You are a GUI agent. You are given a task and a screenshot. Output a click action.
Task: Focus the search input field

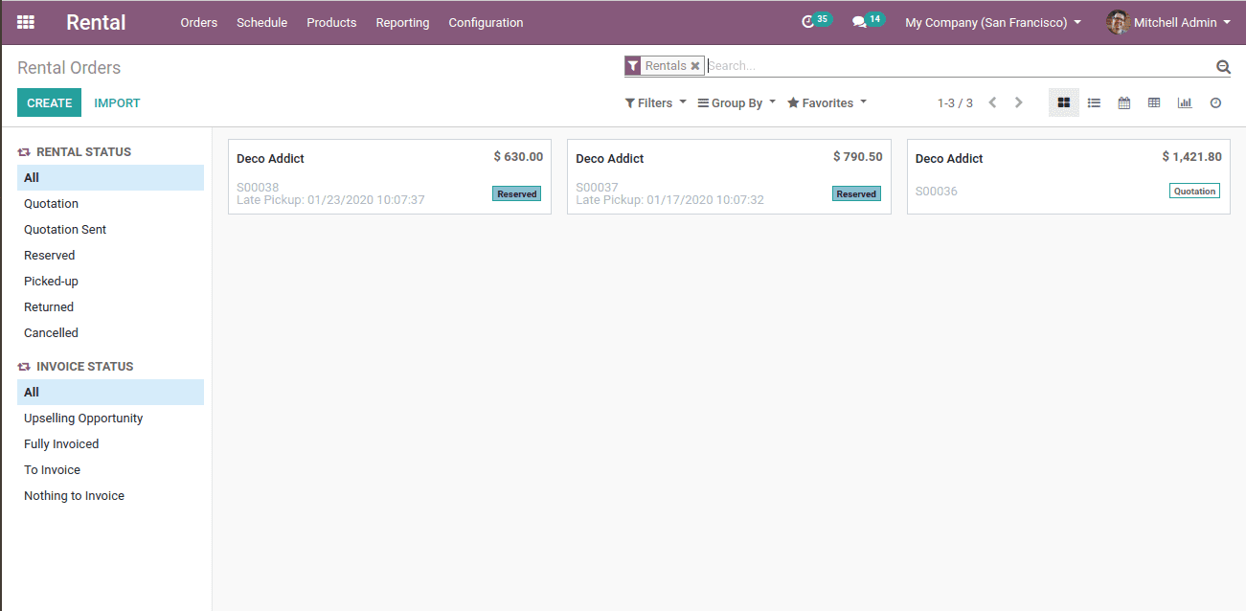click(x=960, y=66)
